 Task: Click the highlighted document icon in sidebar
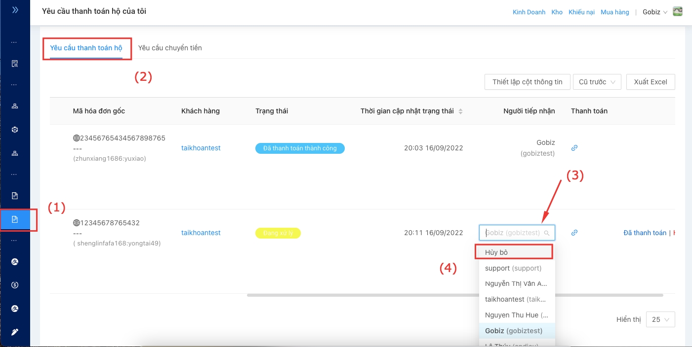point(15,220)
